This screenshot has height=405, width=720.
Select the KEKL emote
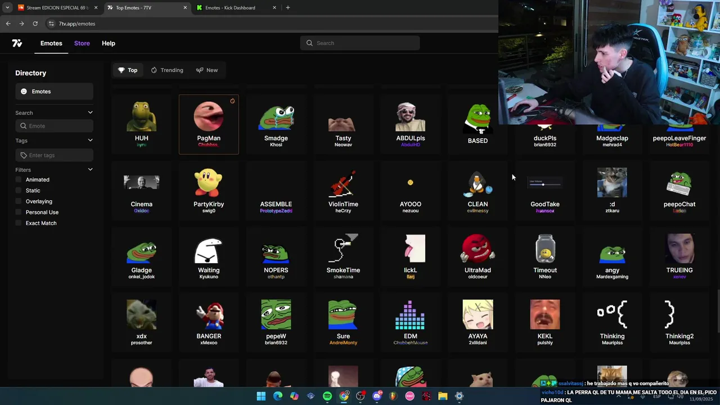coord(544,322)
